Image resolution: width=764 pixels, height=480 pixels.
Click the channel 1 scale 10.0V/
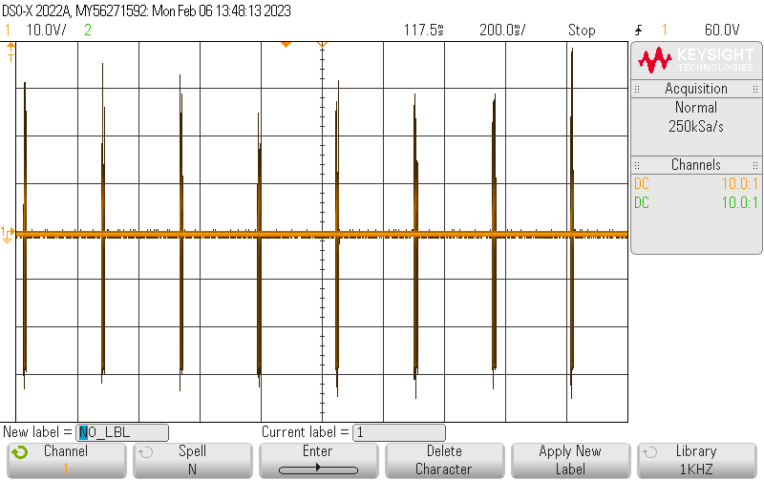pos(46,31)
